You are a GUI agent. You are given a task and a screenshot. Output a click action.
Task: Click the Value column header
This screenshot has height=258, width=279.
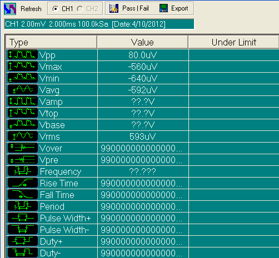[x=142, y=42]
